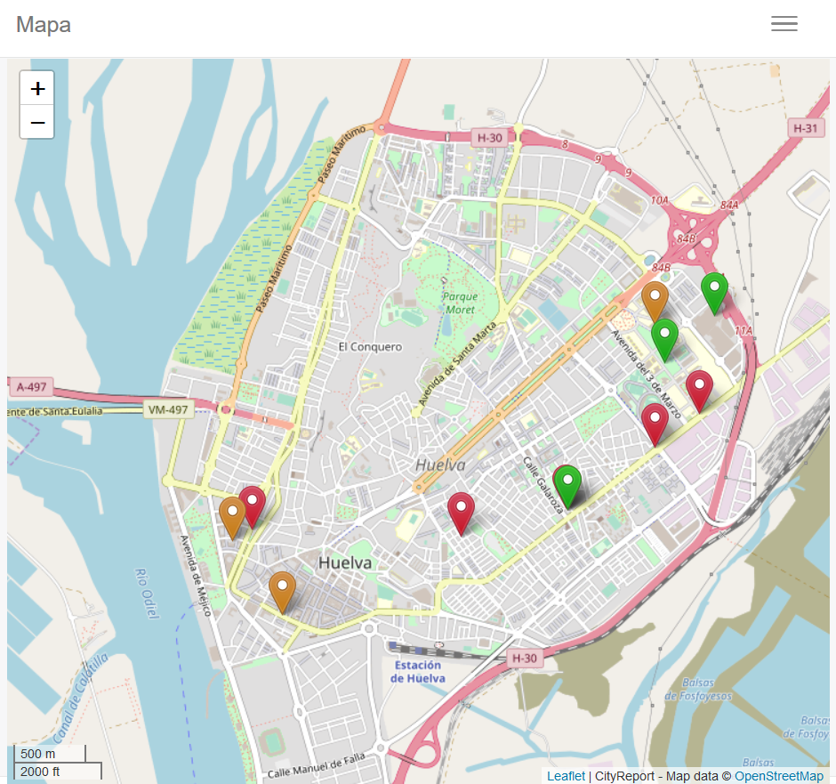Open the hamburger navigation menu
This screenshot has width=836, height=784.
784,25
